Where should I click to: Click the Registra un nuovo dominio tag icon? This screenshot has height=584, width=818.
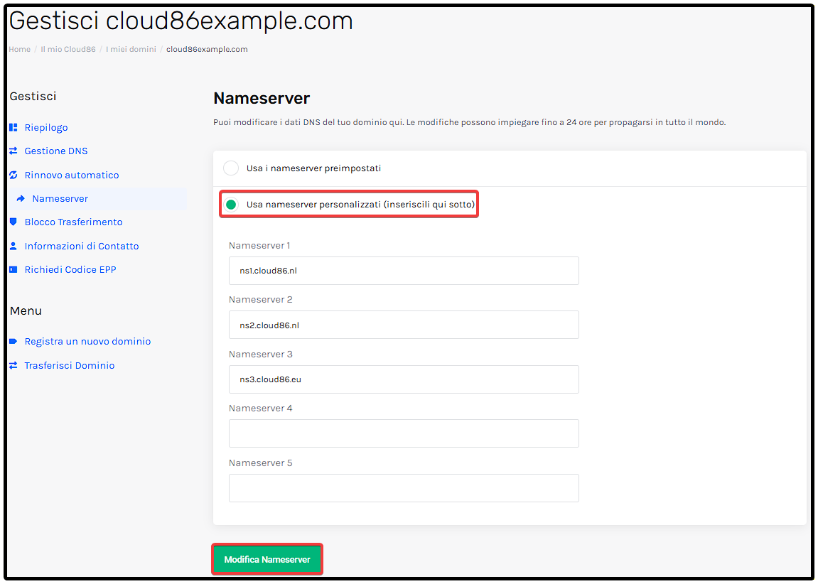tap(14, 341)
